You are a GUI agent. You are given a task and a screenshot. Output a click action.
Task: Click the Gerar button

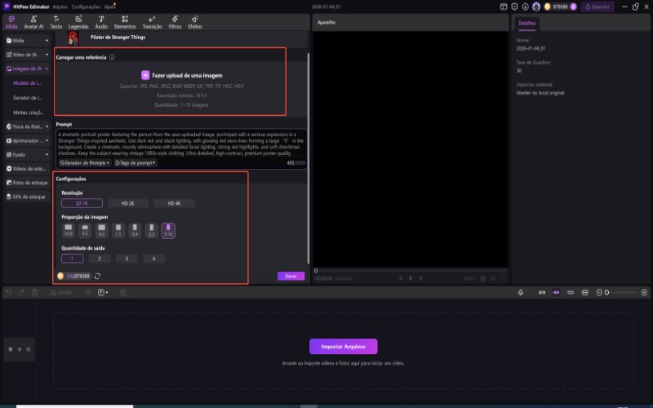point(291,276)
